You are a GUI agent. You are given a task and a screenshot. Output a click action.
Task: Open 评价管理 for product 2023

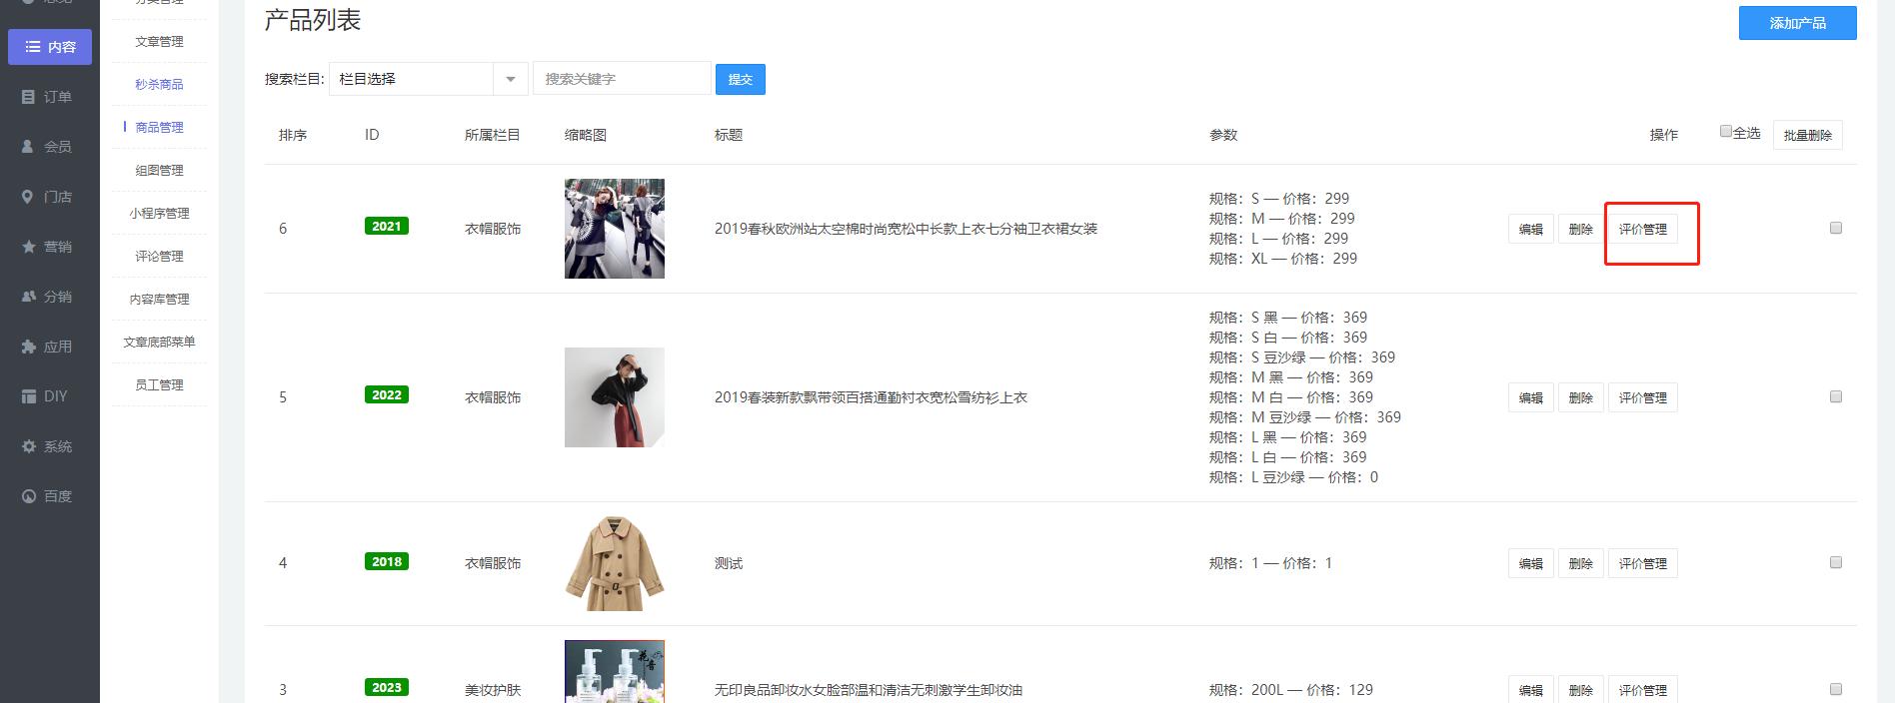[1642, 690]
